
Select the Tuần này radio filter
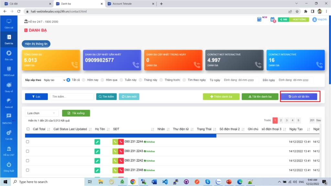121,80
